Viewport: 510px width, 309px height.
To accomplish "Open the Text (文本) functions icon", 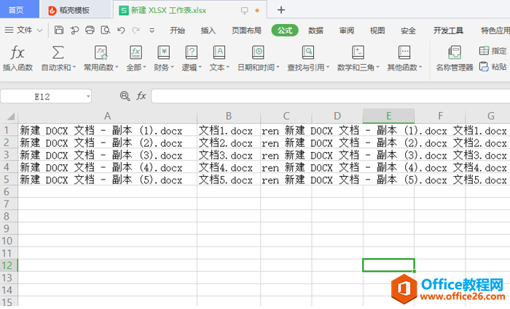I will click(219, 52).
